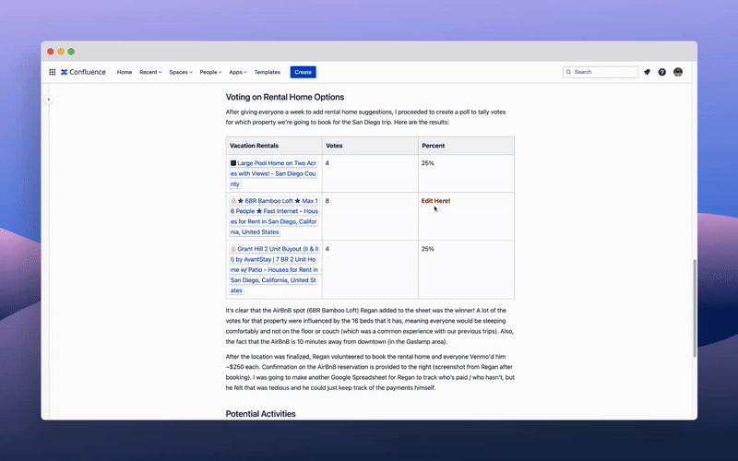Image resolution: width=738 pixels, height=461 pixels.
Task: Click the Airbnb icon beside 6BR Bamboo Loft
Action: [233, 201]
